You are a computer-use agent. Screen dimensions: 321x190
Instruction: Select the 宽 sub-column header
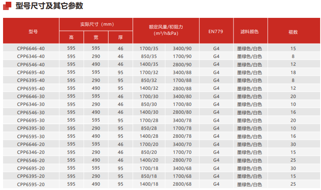coord(96,37)
